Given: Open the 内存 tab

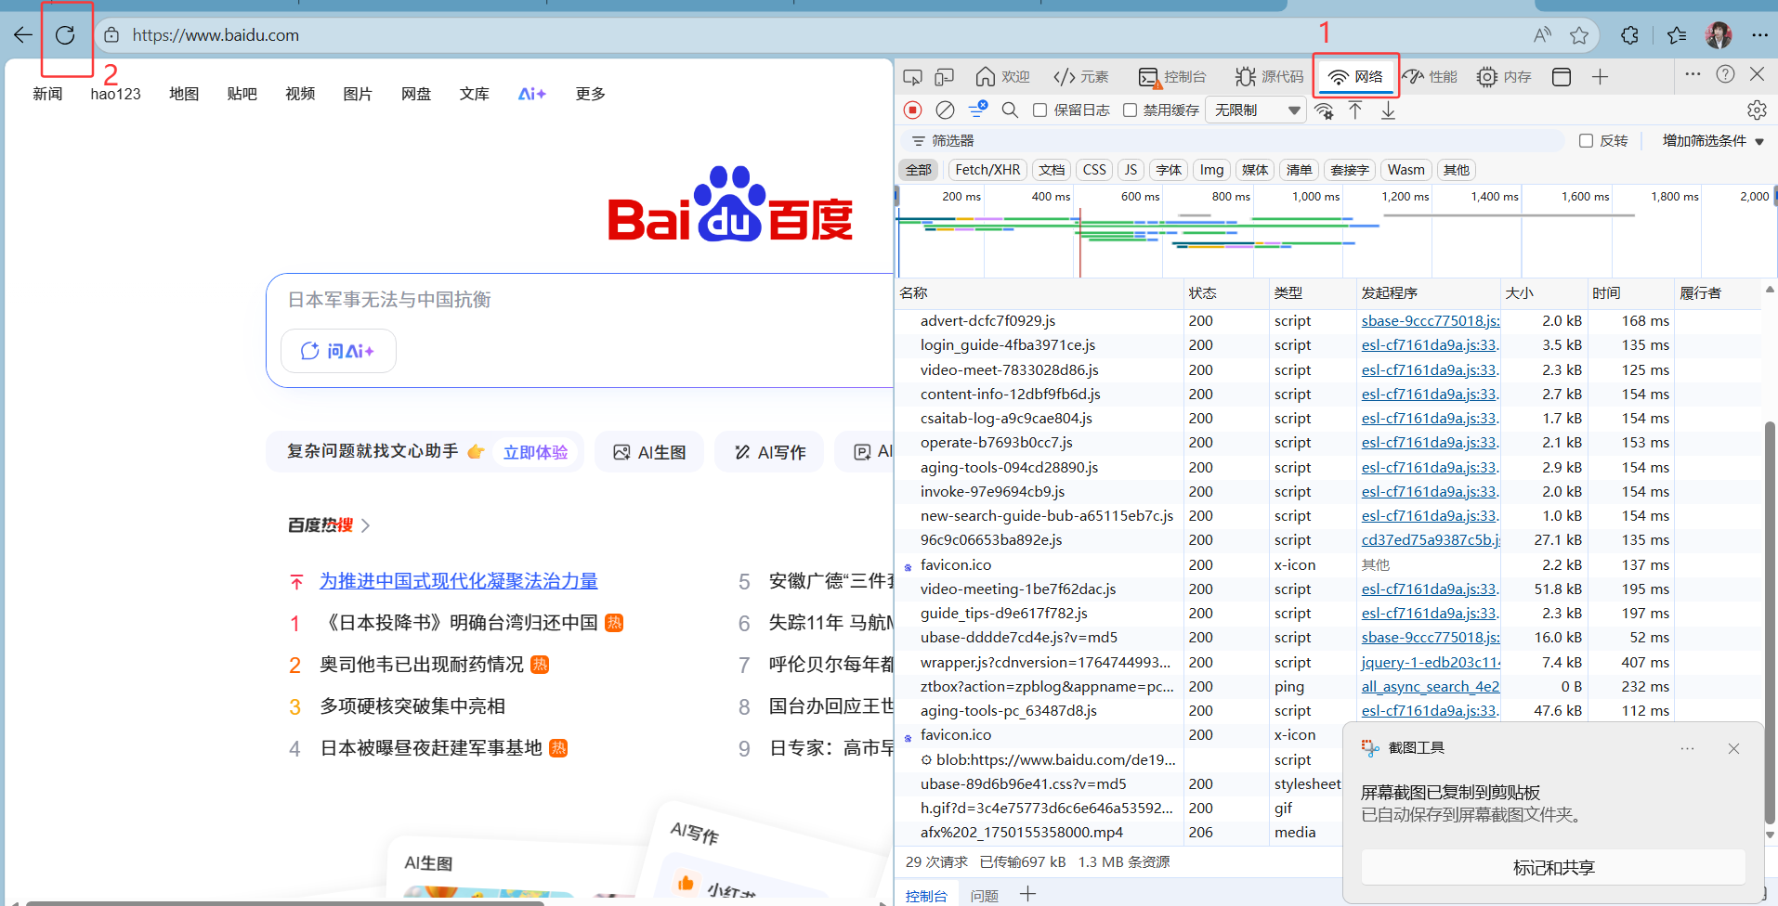Looking at the screenshot, I should pos(1504,77).
